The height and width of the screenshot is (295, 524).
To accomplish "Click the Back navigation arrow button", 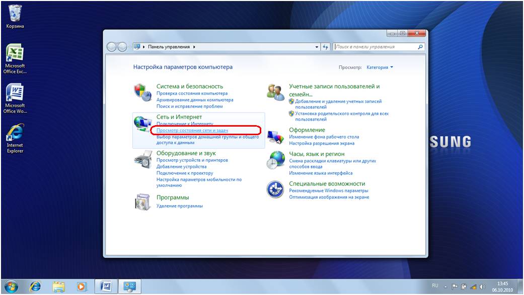I will click(111, 47).
